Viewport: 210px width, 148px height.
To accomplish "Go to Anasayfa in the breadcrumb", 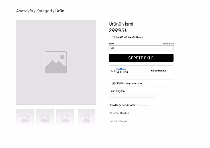I will [25, 11].
